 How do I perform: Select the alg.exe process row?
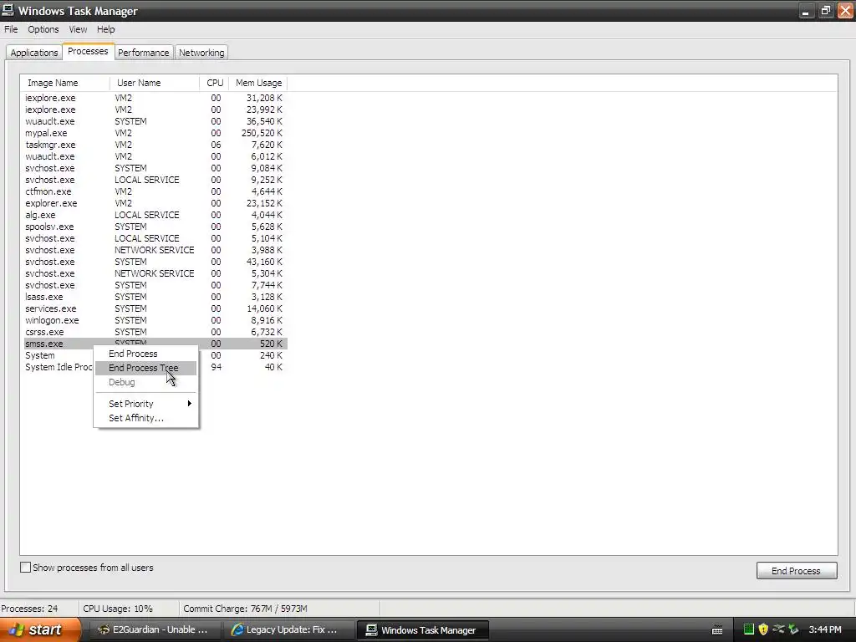click(155, 215)
